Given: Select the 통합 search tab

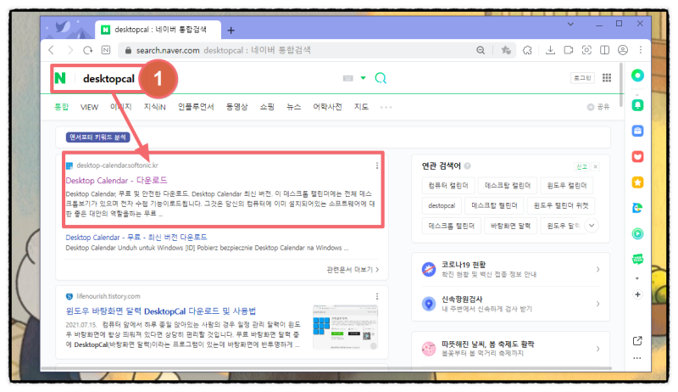Looking at the screenshot, I should coord(61,107).
